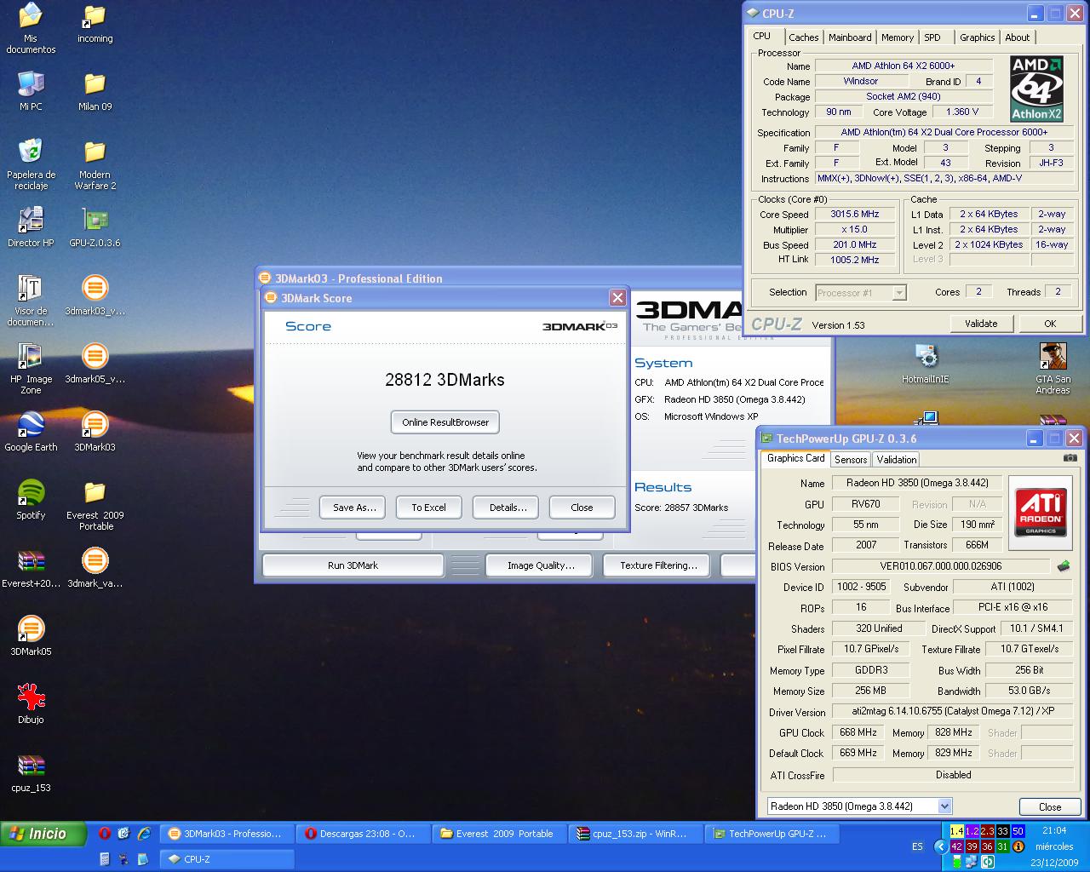This screenshot has width=1090, height=872.
Task: Switch to TechPowerUp GPU-Z taskbar button
Action: click(772, 834)
